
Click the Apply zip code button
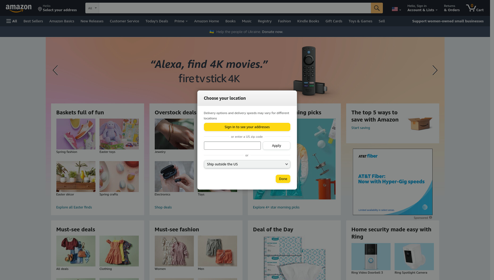[x=276, y=145]
